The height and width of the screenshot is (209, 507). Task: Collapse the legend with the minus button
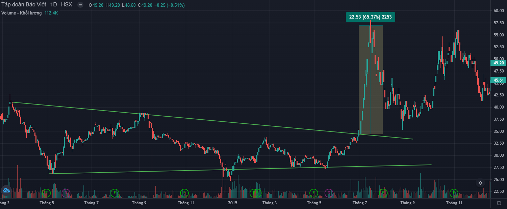click(80, 5)
